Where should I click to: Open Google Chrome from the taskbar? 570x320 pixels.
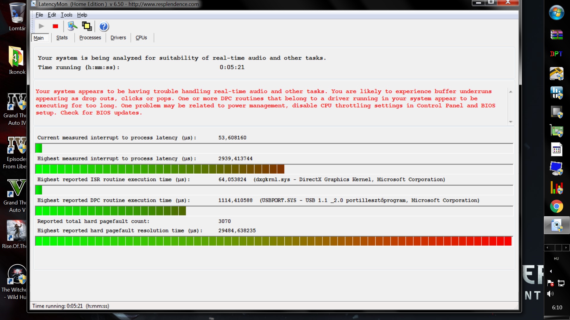pos(556,207)
